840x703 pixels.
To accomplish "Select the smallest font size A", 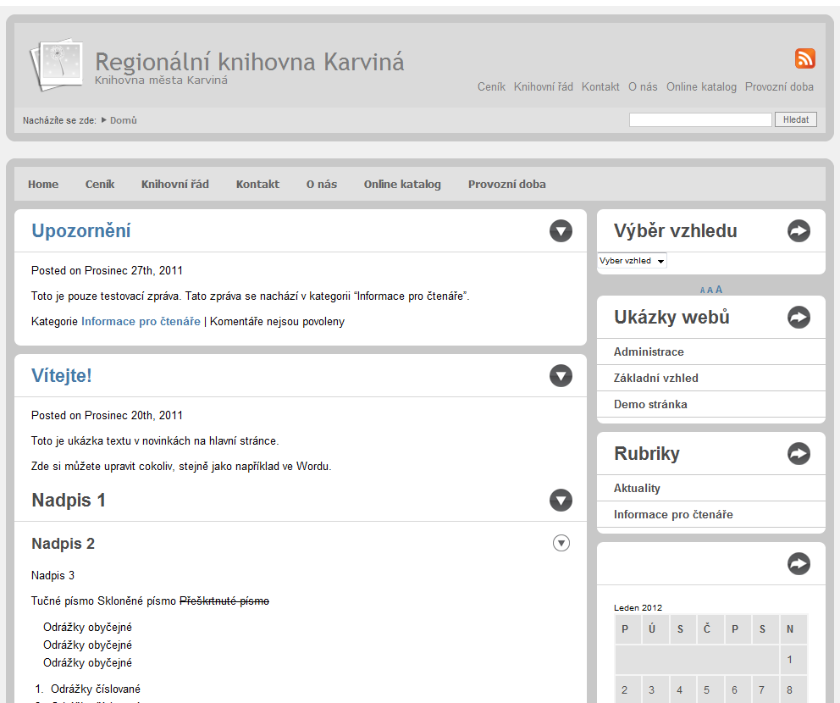I will 702,291.
